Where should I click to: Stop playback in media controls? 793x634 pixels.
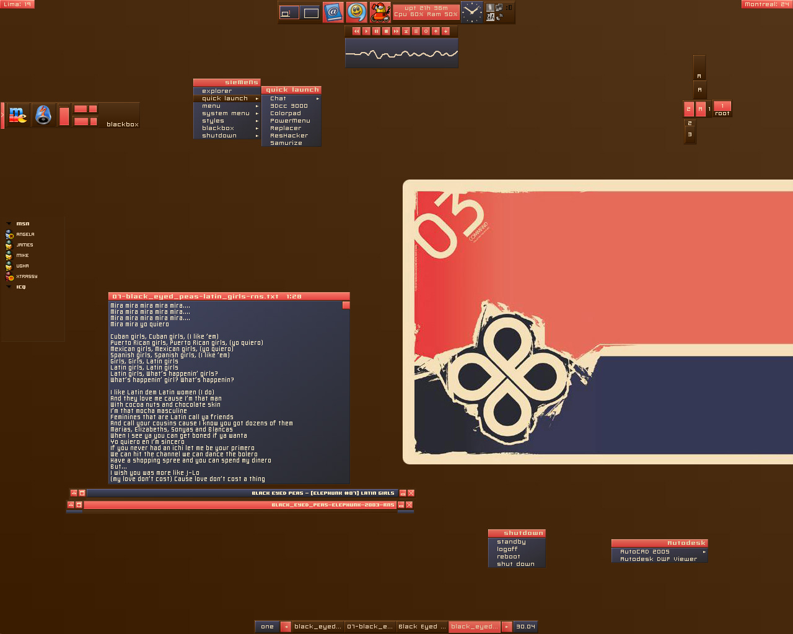click(386, 31)
